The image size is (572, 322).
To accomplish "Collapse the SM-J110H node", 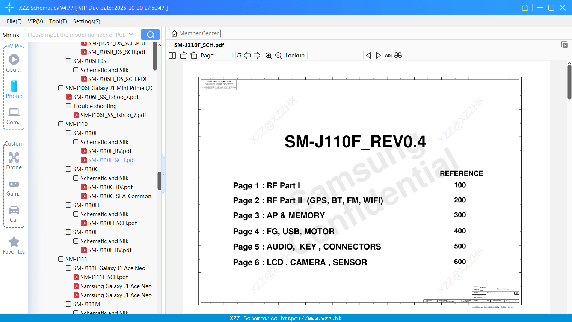I will (68, 205).
